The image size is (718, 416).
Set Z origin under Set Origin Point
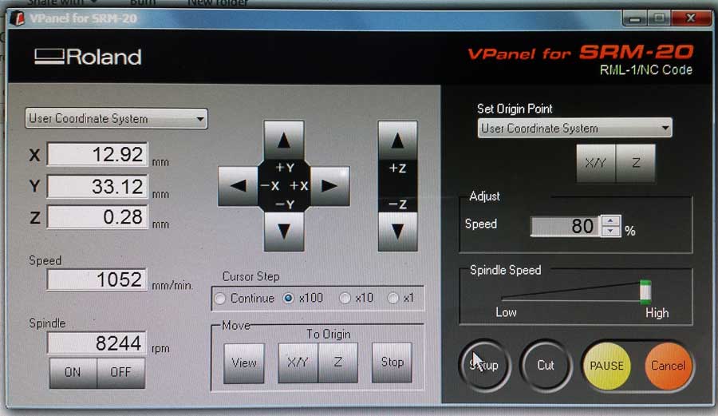pyautogui.click(x=636, y=163)
